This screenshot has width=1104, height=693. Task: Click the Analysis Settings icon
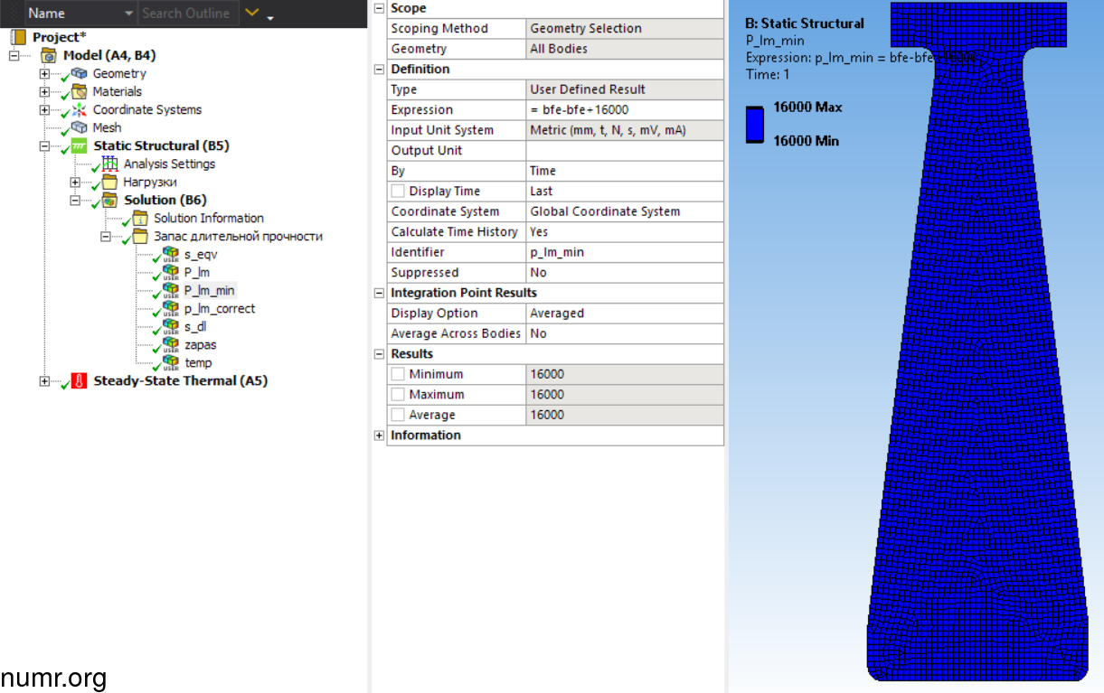point(109,164)
